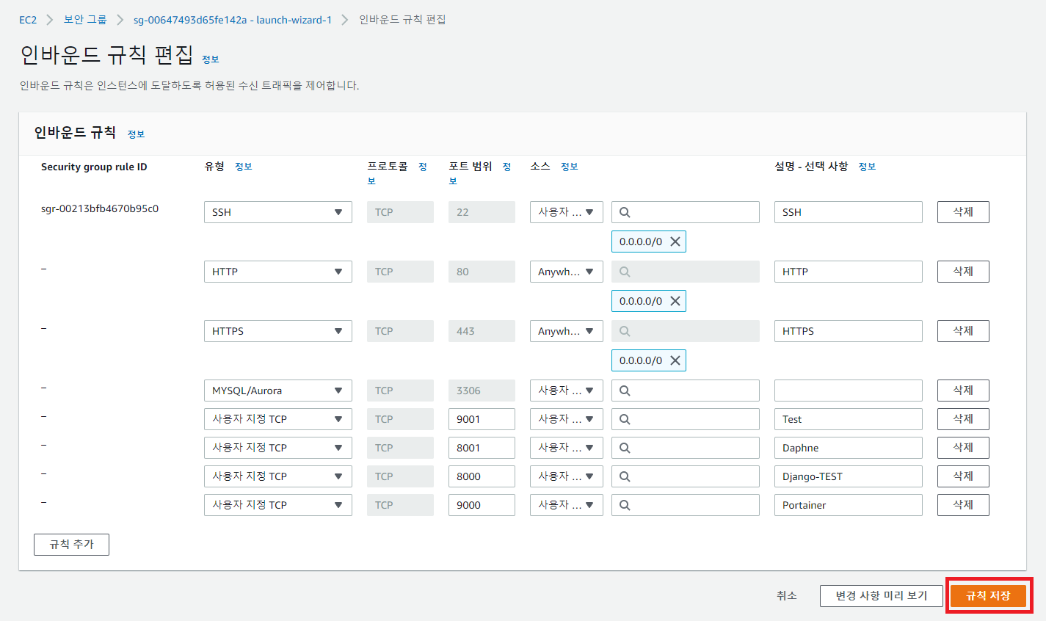Click rule ID sgr-00213bfb4670b95c0 text
Viewport: 1046px width, 621px height.
click(100, 208)
